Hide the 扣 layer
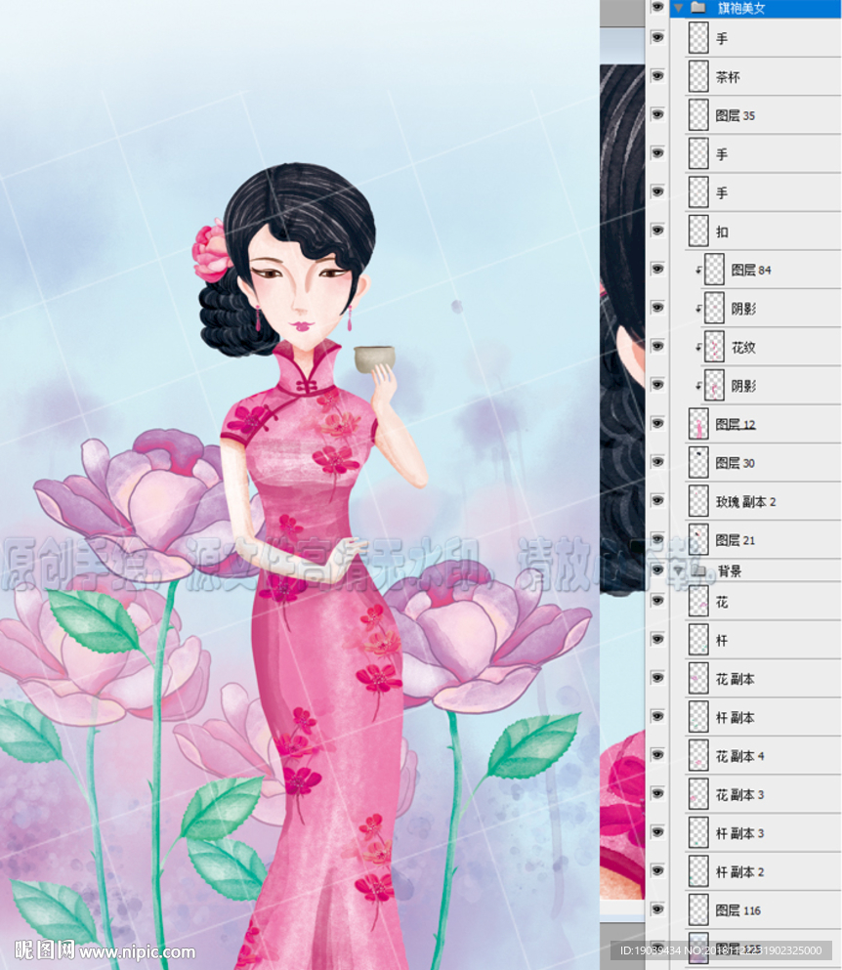The height and width of the screenshot is (970, 842). (657, 231)
